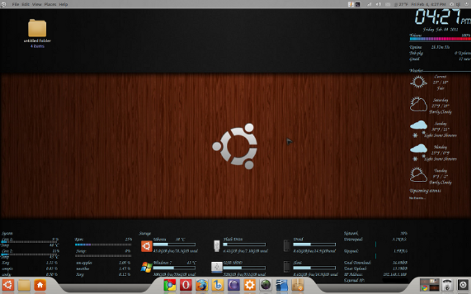Click the Droid phone icon in Storage
The height and width of the screenshot is (294, 471).
[x=287, y=246]
